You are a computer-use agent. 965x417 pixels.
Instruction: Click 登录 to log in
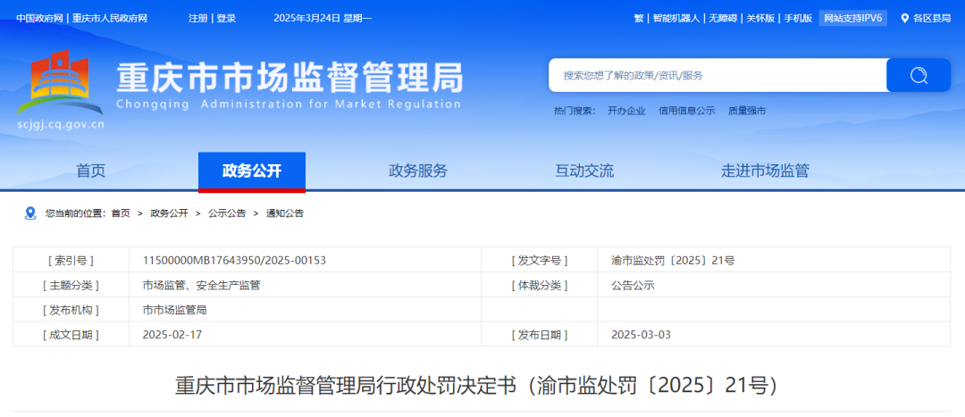tap(226, 19)
